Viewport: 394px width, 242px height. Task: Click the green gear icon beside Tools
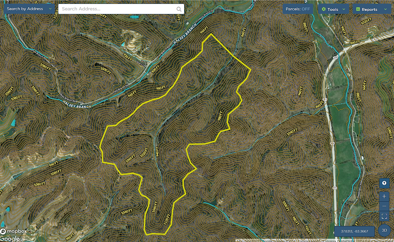coord(324,9)
